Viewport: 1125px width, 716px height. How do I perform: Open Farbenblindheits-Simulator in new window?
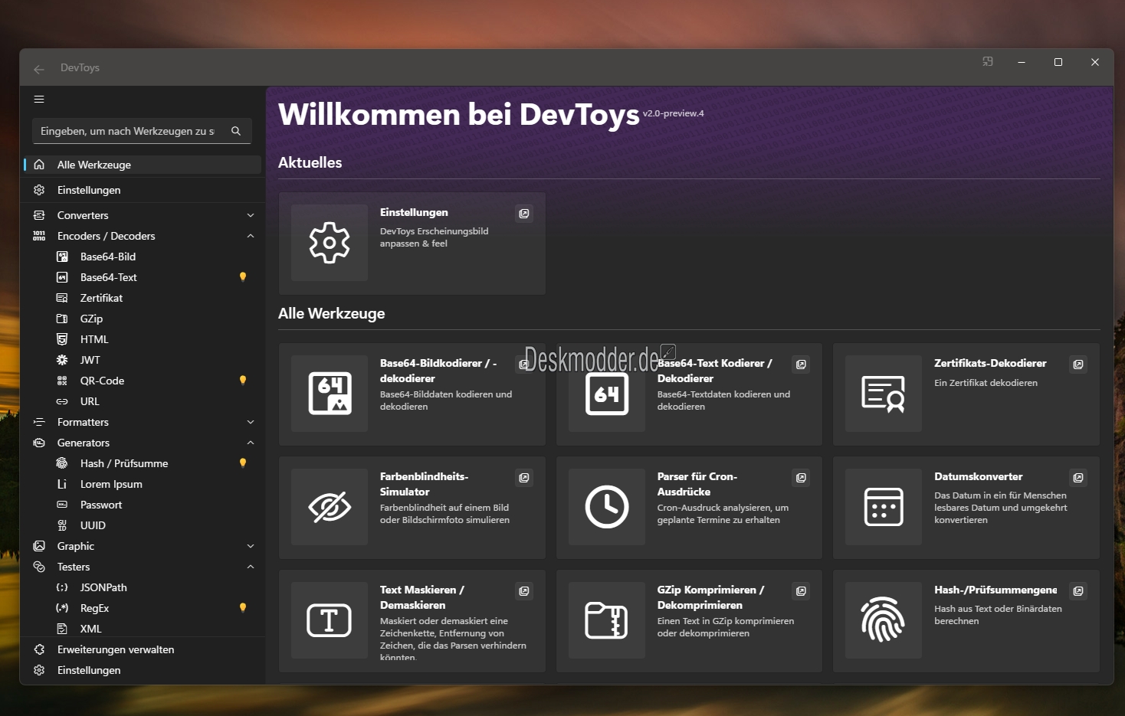pyautogui.click(x=524, y=478)
